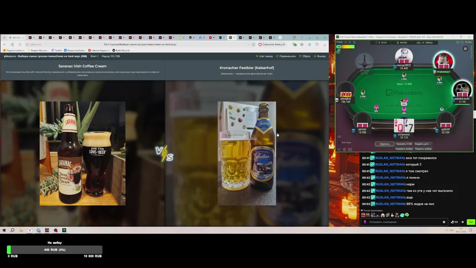This screenshot has width=476, height=268.
Task: Open the Яндекс Музыка bookmark
Action: pyautogui.click(x=38, y=50)
